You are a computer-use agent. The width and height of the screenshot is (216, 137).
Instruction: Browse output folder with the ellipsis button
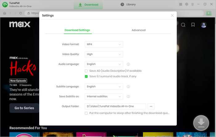pos(151,106)
